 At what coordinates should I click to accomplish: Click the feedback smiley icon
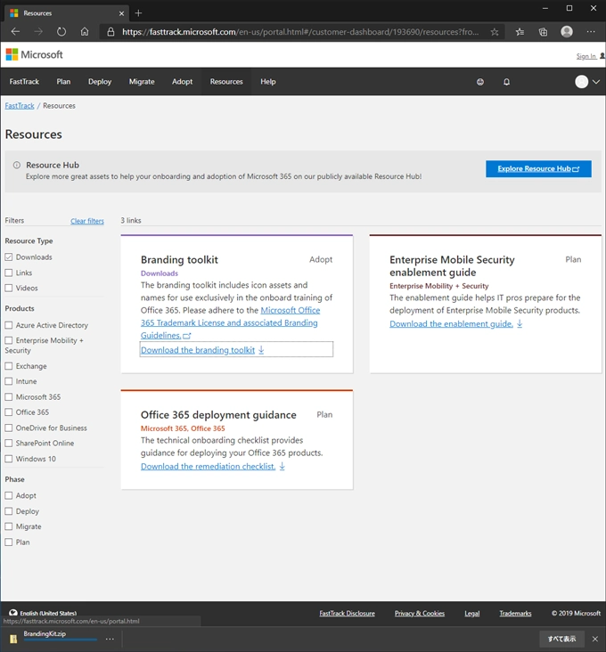click(480, 82)
